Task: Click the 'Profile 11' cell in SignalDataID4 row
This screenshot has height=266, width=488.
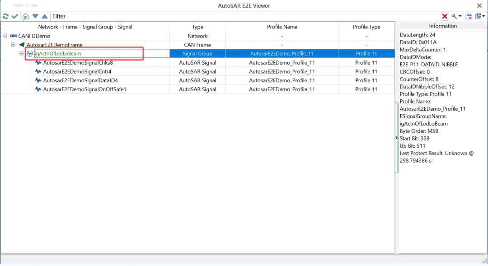Action: click(x=366, y=80)
